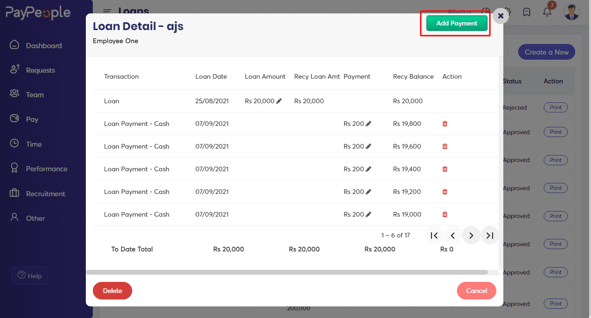Edit payment in Rs 19,000 balance row

pos(368,214)
